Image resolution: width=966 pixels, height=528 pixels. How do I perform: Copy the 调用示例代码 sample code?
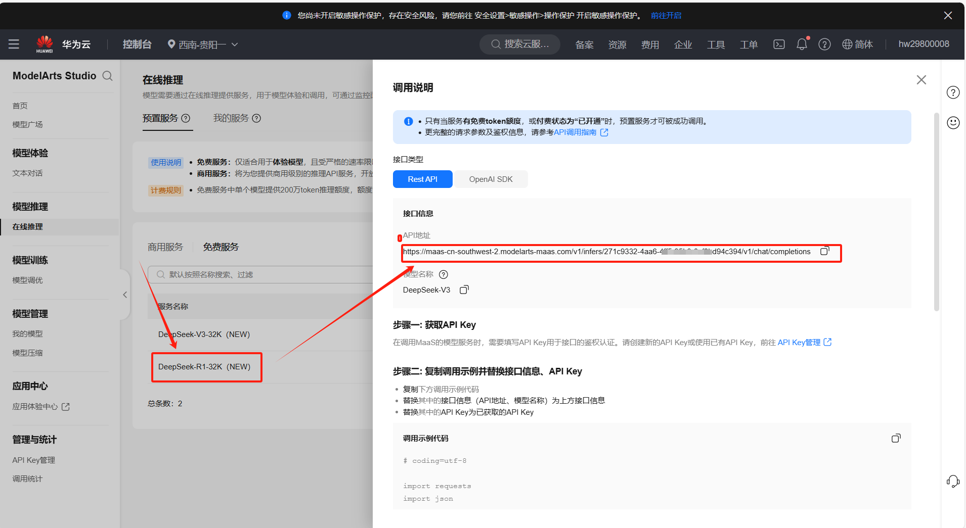tap(896, 438)
